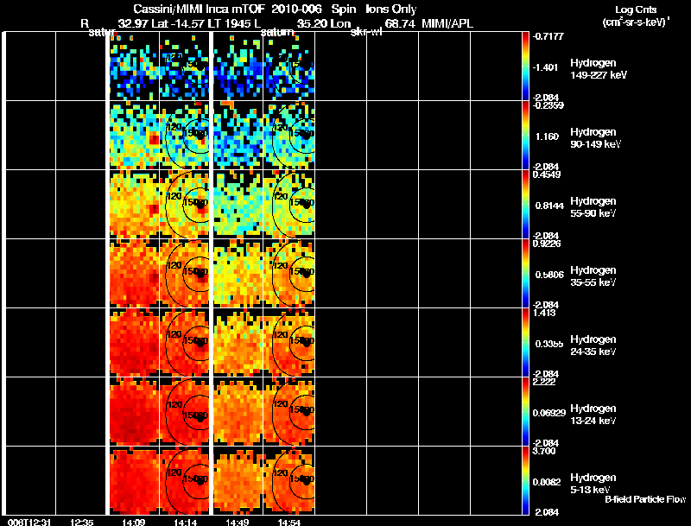
Task: Select the 55-90 keV image at 14:09
Action: point(134,205)
